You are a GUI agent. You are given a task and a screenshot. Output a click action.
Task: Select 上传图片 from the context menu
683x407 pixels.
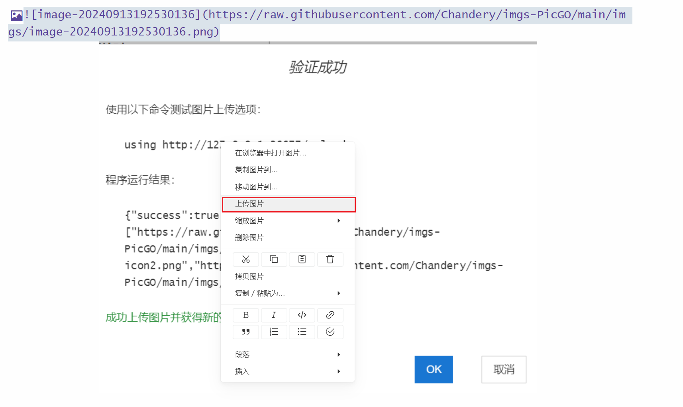pyautogui.click(x=289, y=204)
